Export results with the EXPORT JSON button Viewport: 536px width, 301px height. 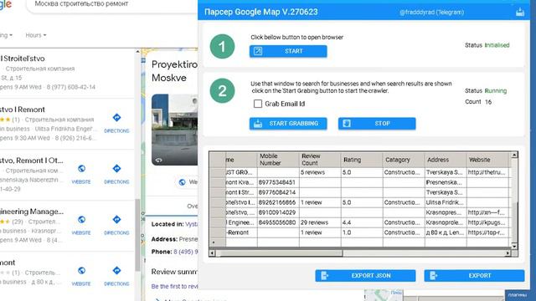coord(365,275)
